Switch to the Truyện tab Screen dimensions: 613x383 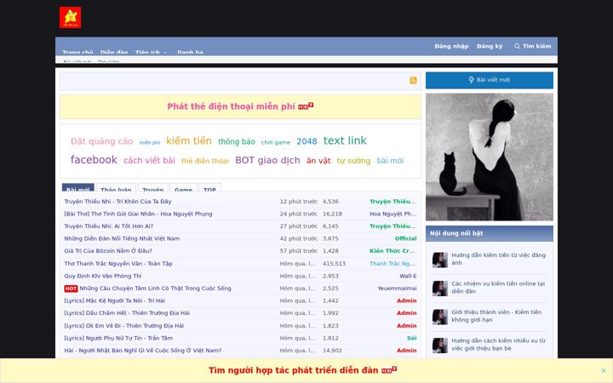153,187
